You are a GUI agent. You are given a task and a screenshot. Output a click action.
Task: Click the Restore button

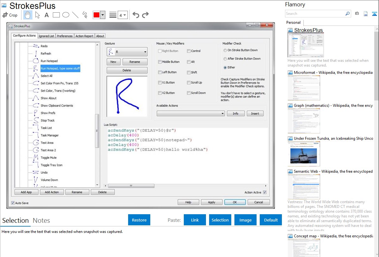139,220
